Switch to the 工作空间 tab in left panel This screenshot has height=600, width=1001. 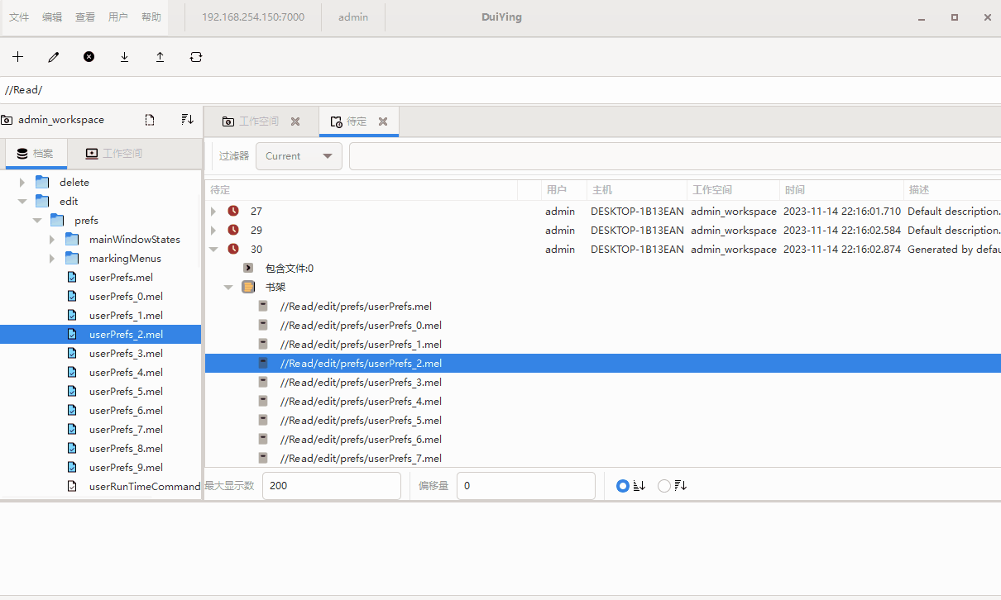(x=114, y=154)
